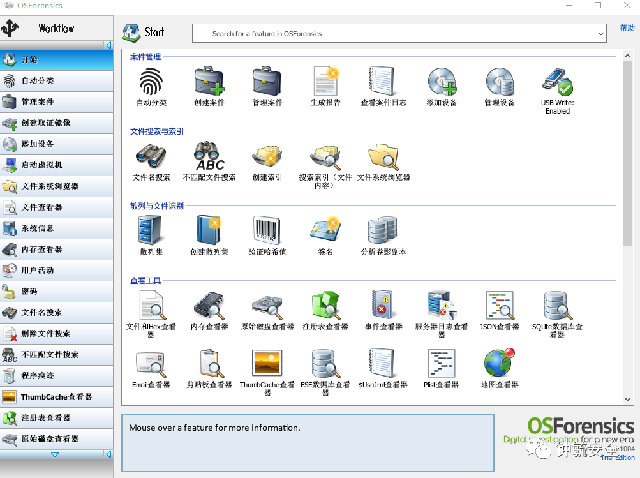Open 原始磁盘查看器 icon in 查看工具
This screenshot has width=640, height=478.
[x=268, y=307]
